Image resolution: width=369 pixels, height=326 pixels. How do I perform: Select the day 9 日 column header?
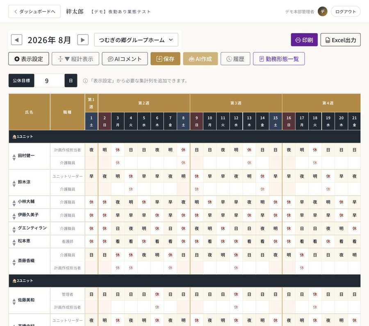pyautogui.click(x=196, y=121)
